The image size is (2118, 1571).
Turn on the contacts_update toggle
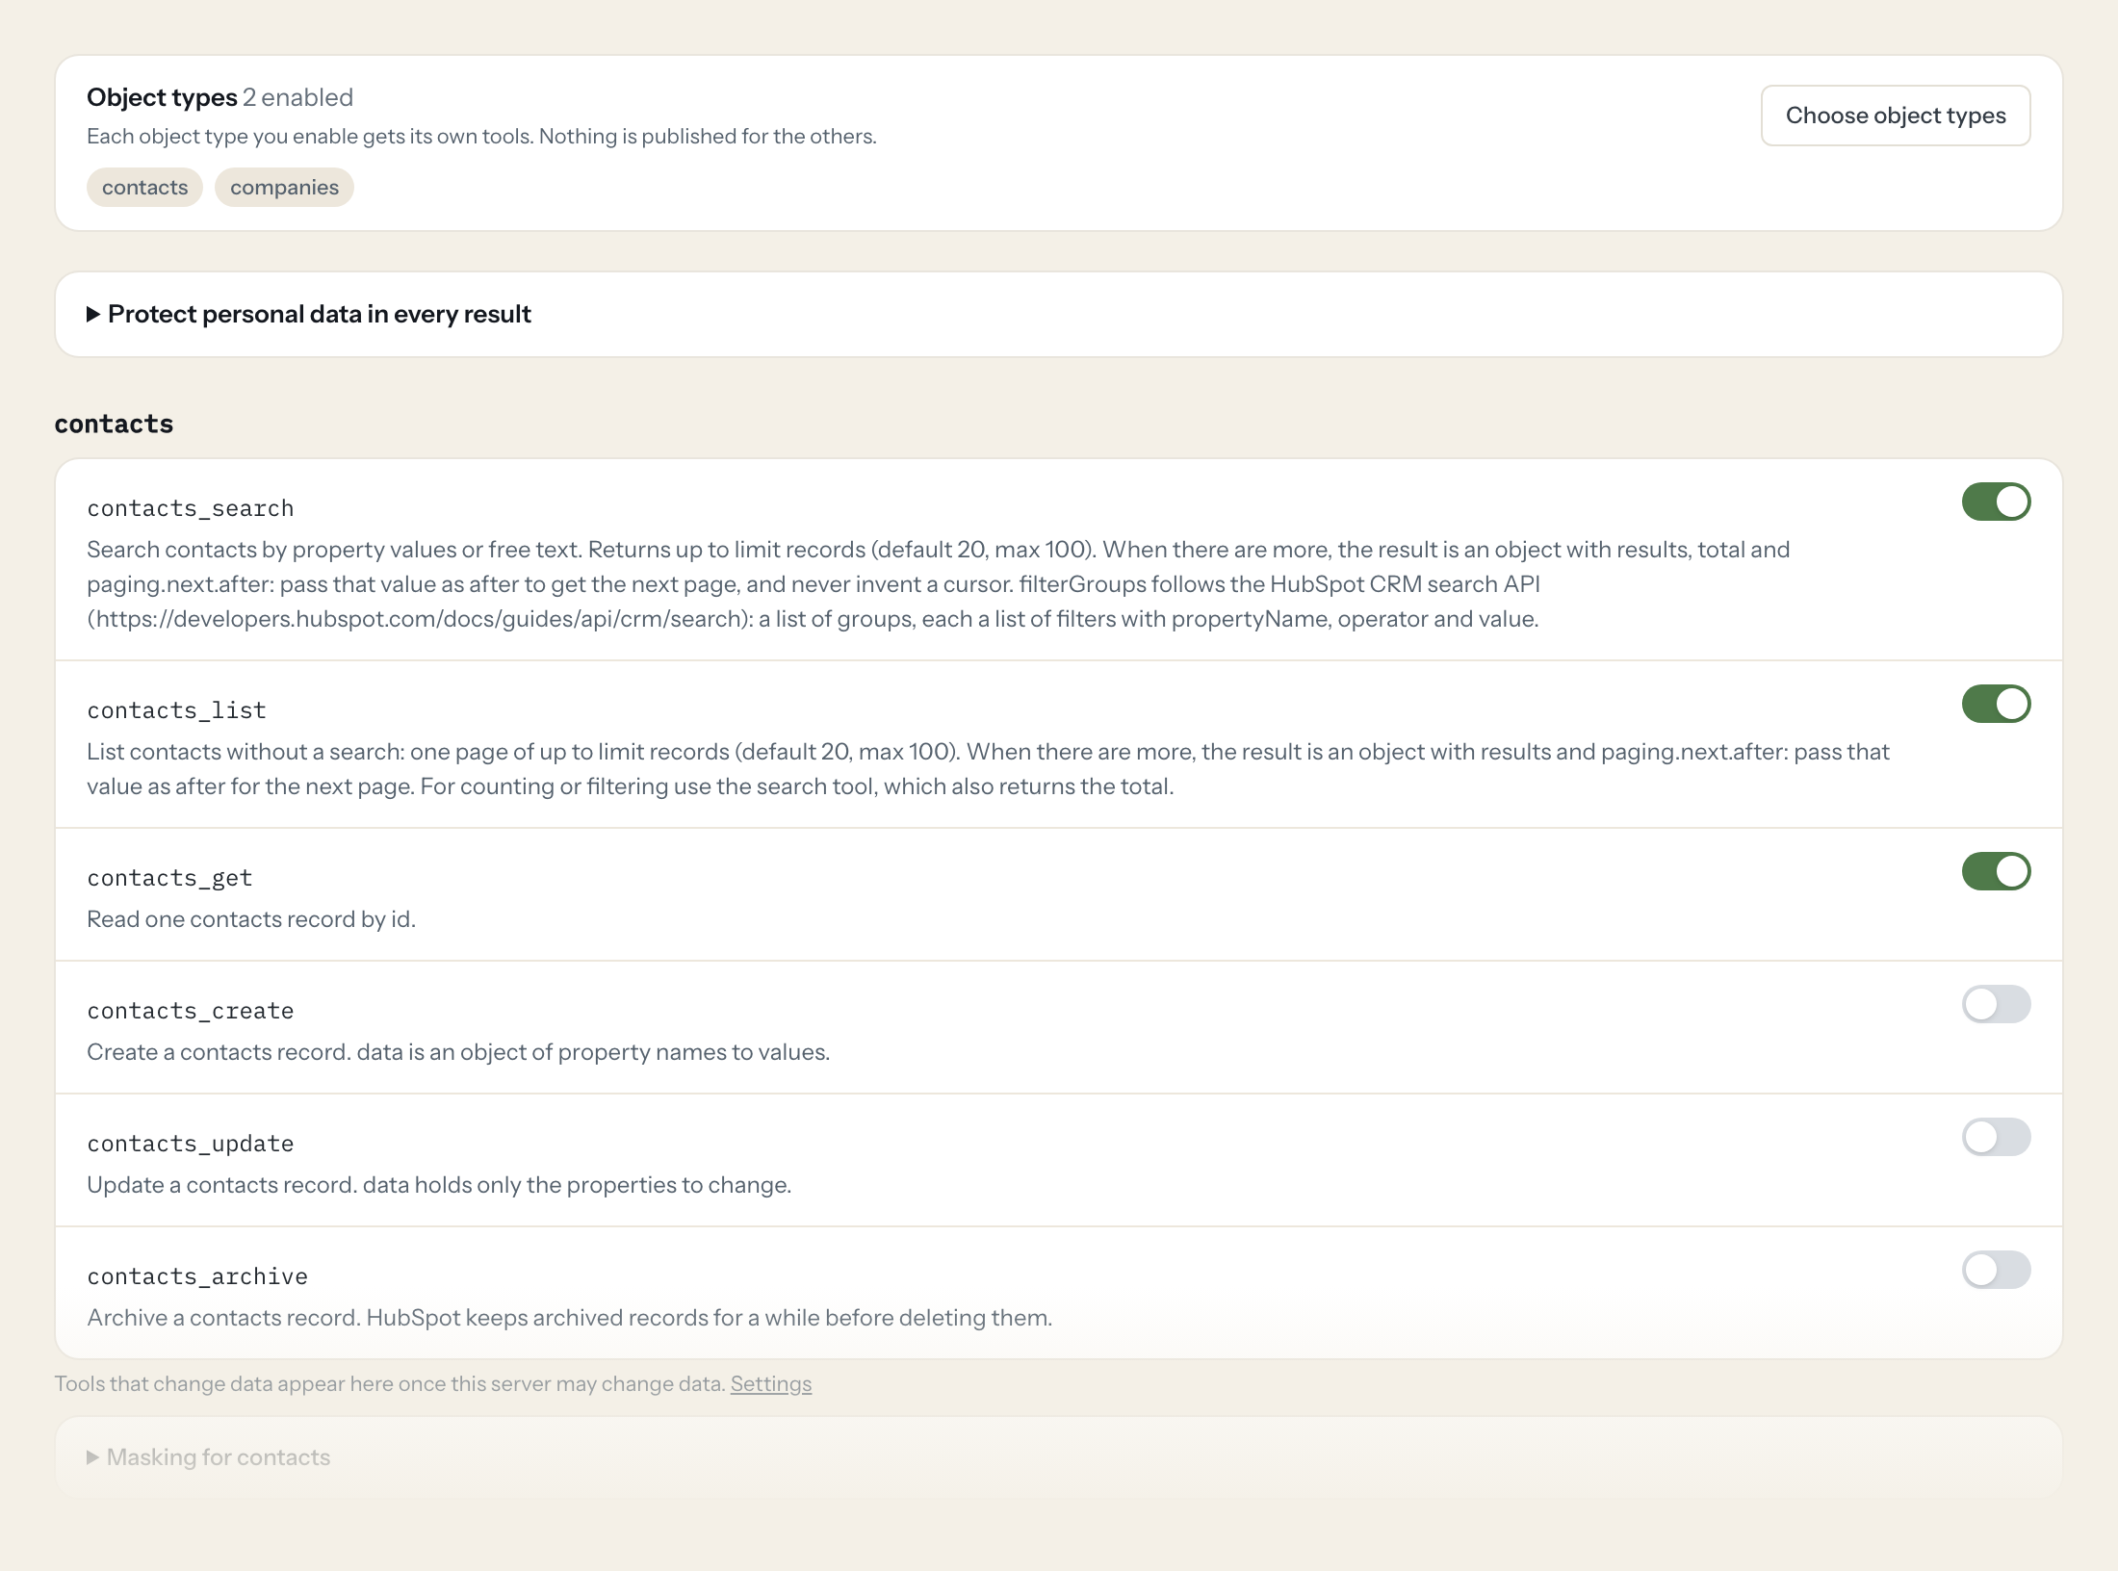coord(1996,1137)
